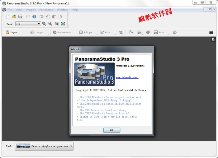Viewport: 218px width, 158px height.
Task: Click the mirror image toolbar icon
Action: pyautogui.click(x=41, y=17)
